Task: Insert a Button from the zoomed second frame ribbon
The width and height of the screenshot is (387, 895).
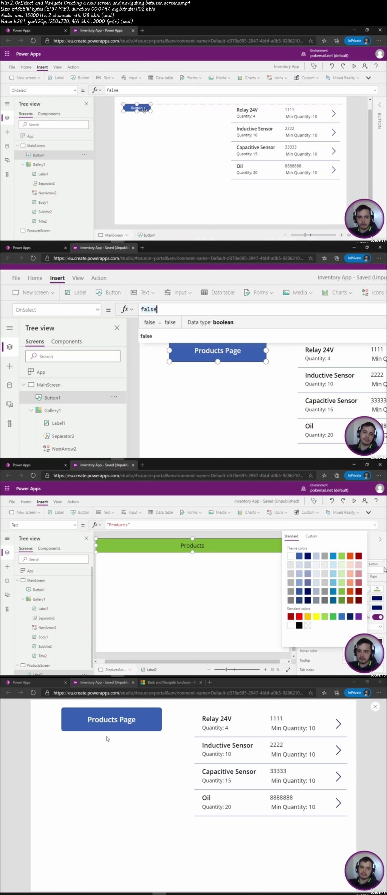Action: [x=108, y=293]
